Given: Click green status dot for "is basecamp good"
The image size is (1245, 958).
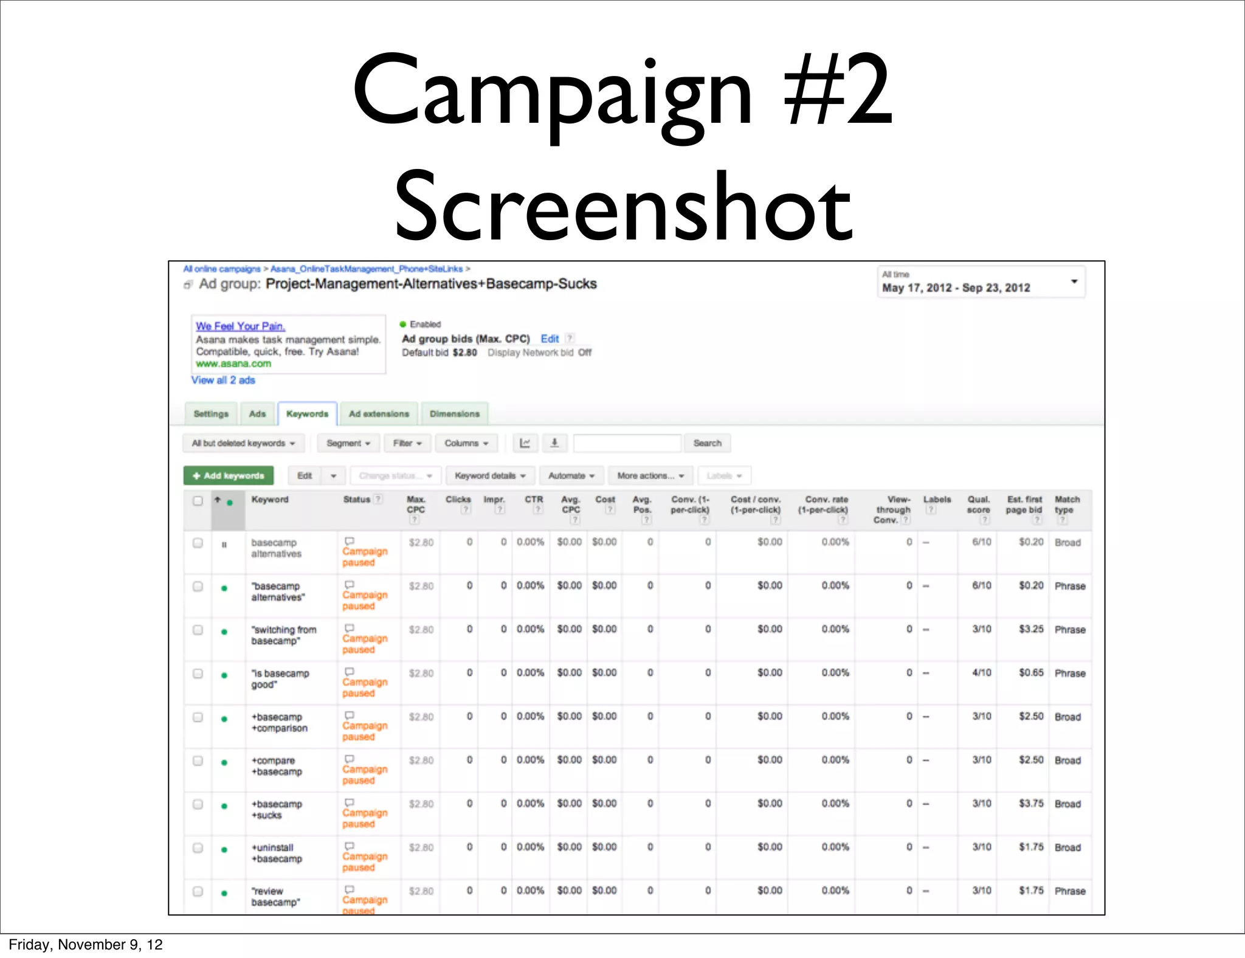Looking at the screenshot, I should [x=224, y=675].
